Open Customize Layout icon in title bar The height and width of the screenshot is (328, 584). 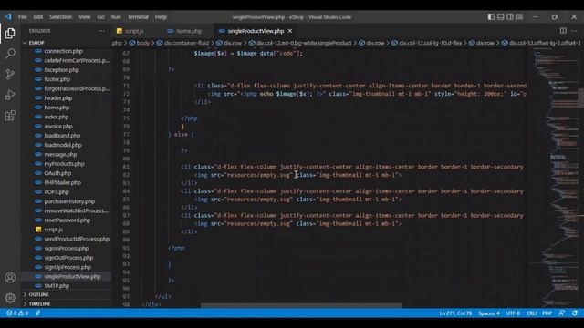point(519,16)
